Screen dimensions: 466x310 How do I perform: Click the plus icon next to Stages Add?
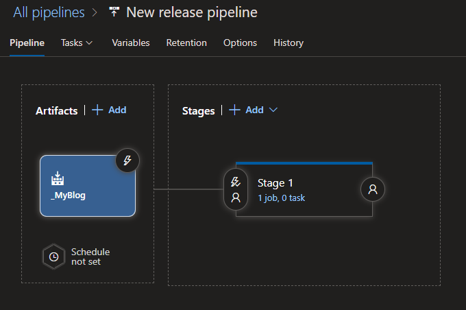pos(234,110)
